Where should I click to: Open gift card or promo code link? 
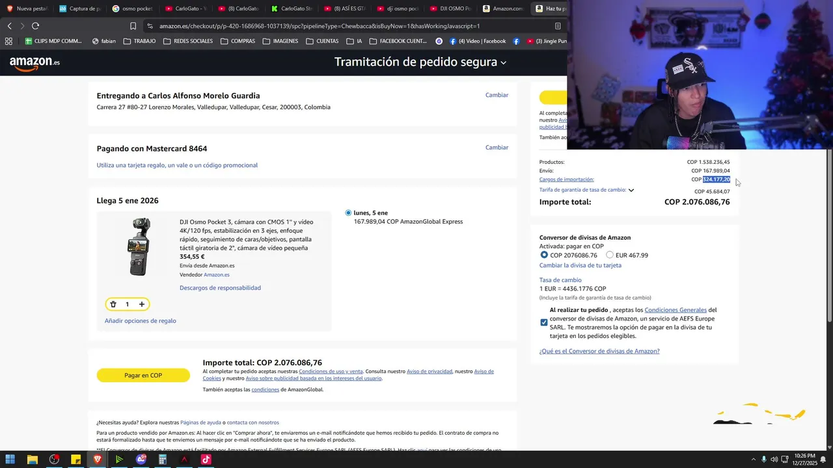pos(177,165)
